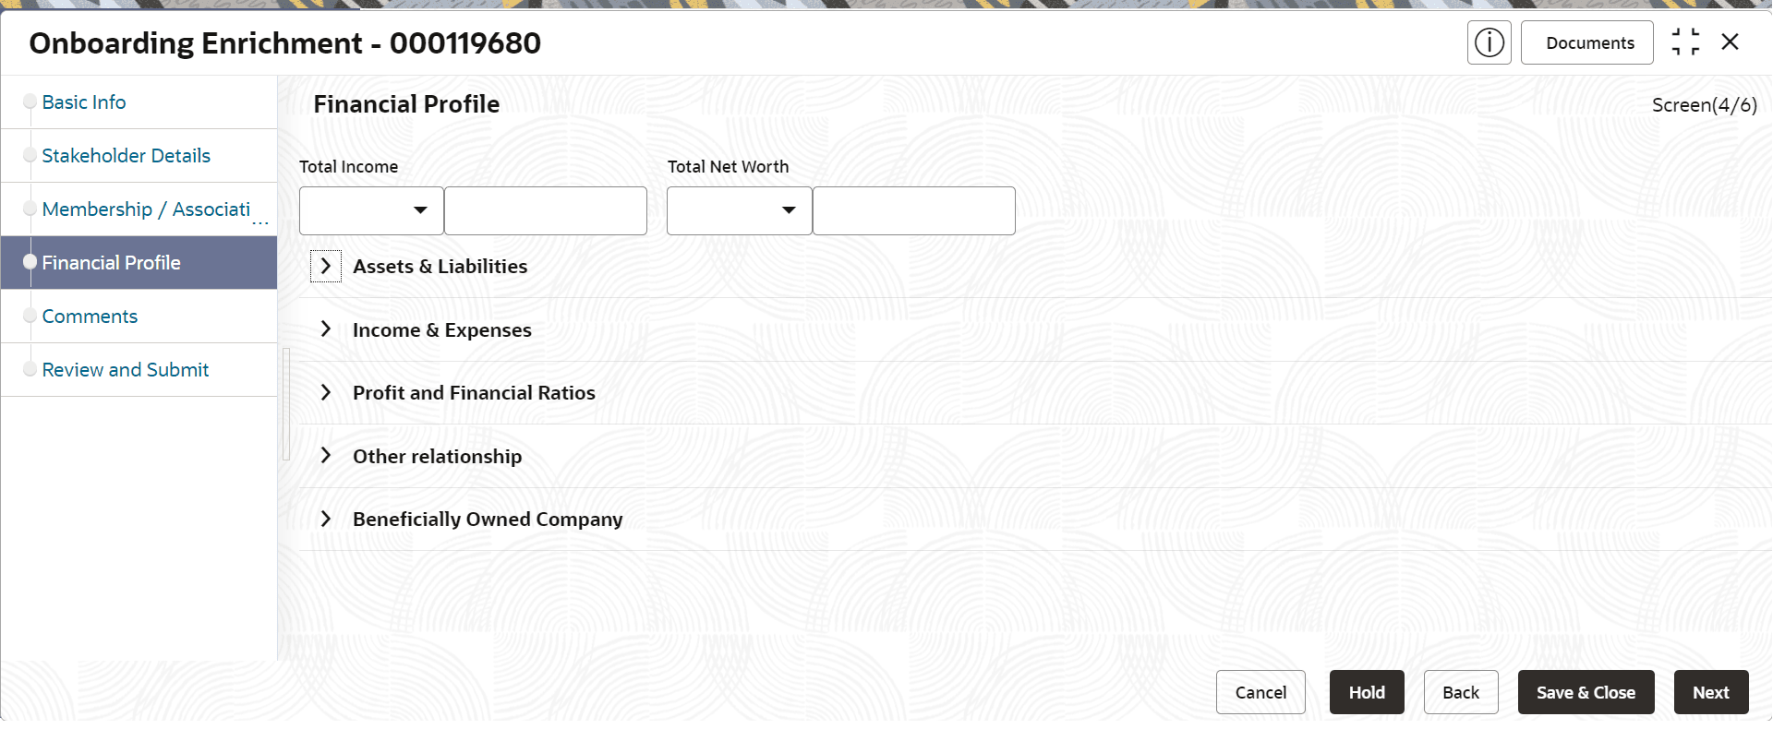The height and width of the screenshot is (729, 1773).
Task: Expand the Income & Expenses section
Action: [326, 329]
